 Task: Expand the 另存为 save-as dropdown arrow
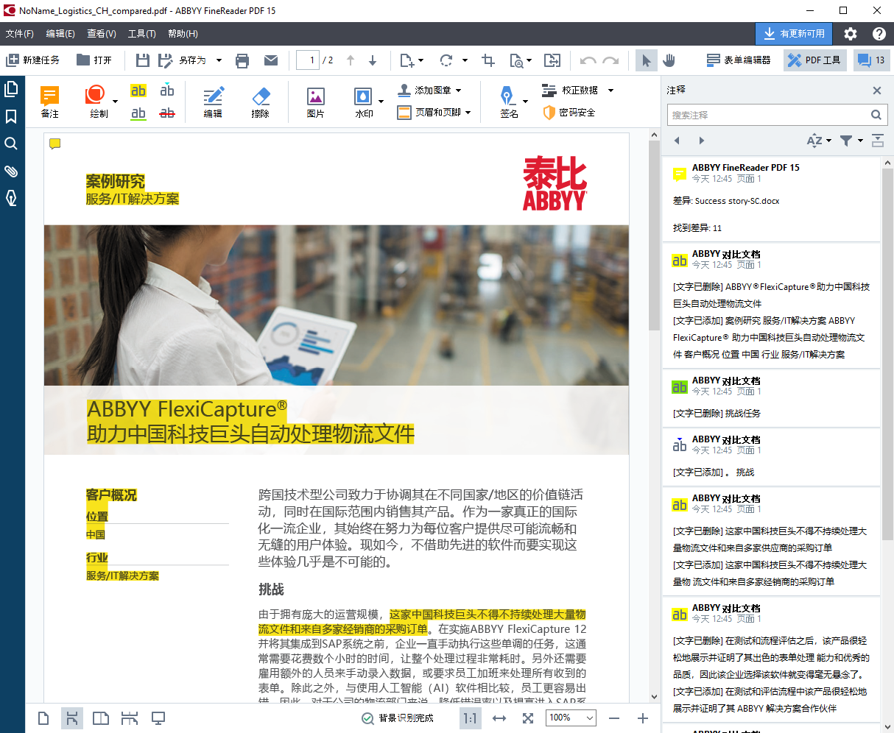tap(219, 60)
